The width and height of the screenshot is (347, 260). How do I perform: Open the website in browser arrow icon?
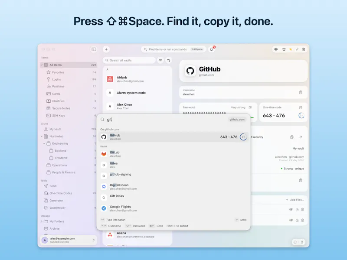pyautogui.click(x=301, y=137)
